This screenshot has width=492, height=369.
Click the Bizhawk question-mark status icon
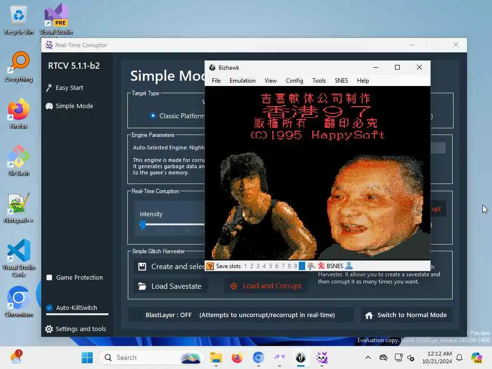(210, 266)
